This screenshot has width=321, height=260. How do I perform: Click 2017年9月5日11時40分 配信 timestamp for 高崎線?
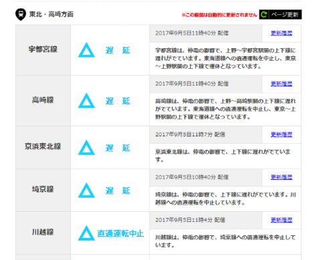tap(192, 84)
